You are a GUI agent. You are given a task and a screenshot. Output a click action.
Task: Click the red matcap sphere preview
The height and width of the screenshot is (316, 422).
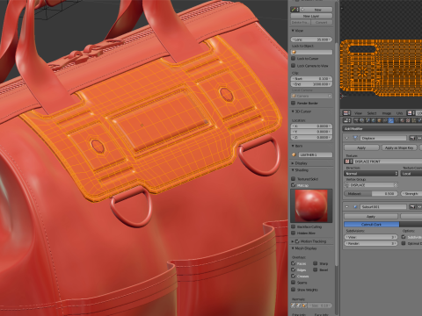(311, 205)
